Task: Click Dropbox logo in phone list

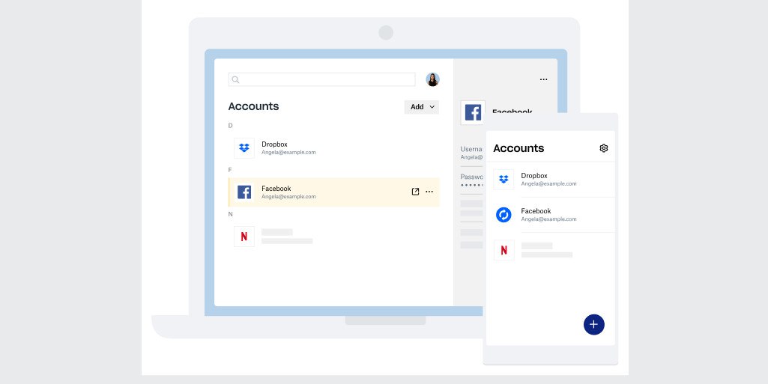Action: (504, 180)
